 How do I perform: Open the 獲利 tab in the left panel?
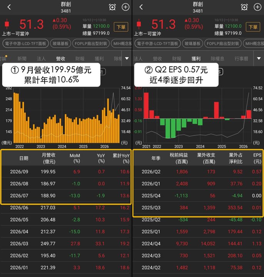(x=99, y=58)
